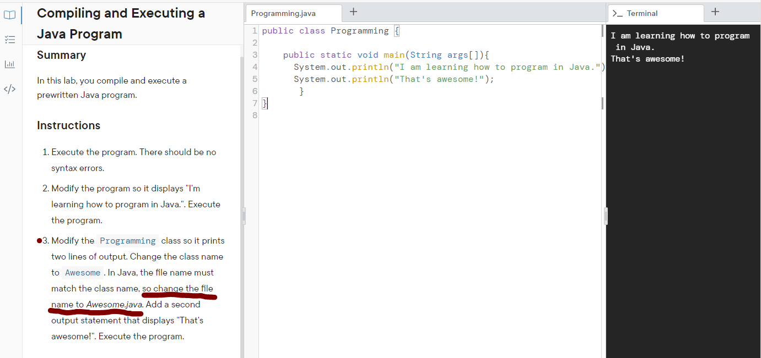Viewport: 761px width, 358px height.
Task: Add new editor tab with plus icon
Action: click(353, 12)
